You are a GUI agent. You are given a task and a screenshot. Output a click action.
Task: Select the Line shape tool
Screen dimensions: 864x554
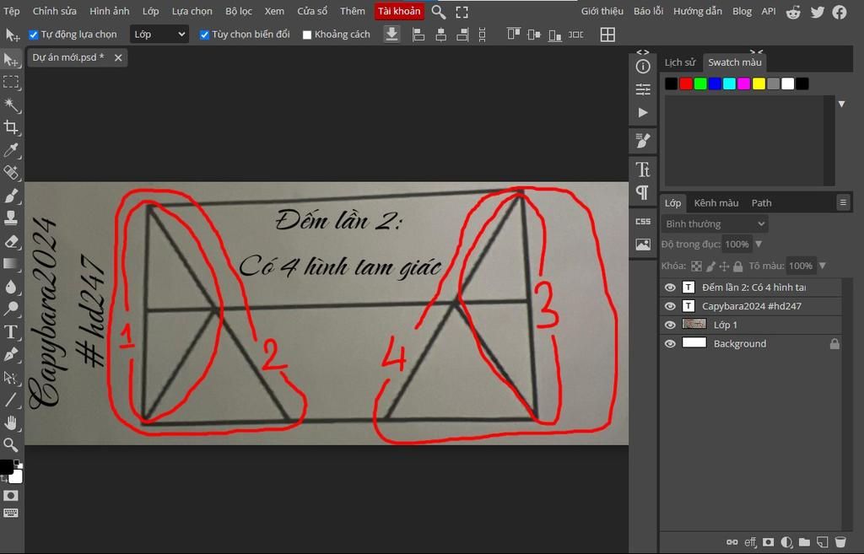(10, 400)
